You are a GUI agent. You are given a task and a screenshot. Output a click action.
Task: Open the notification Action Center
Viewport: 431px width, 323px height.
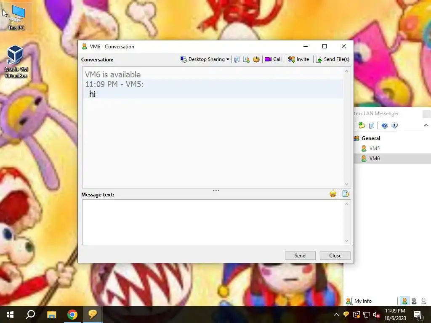click(418, 315)
